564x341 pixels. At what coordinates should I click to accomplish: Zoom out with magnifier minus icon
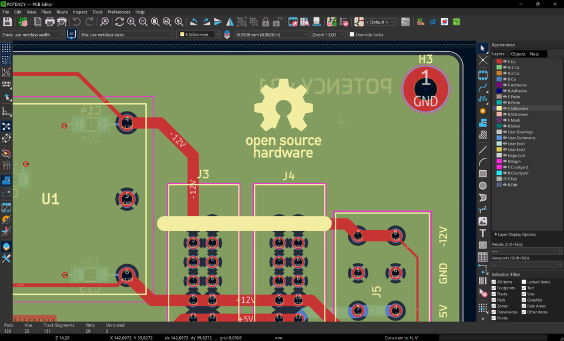(x=143, y=22)
